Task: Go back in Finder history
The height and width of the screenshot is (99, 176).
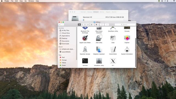Action: [60, 24]
